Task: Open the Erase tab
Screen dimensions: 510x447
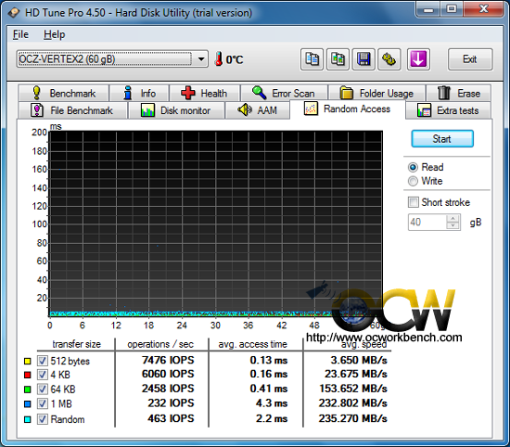Action: [x=459, y=93]
